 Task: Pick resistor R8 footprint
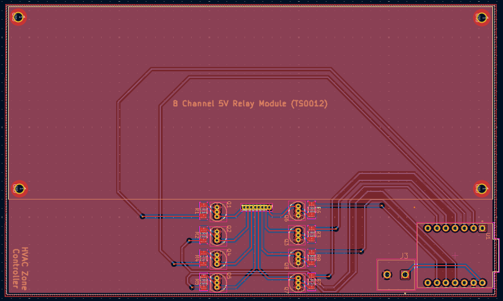tap(311, 258)
